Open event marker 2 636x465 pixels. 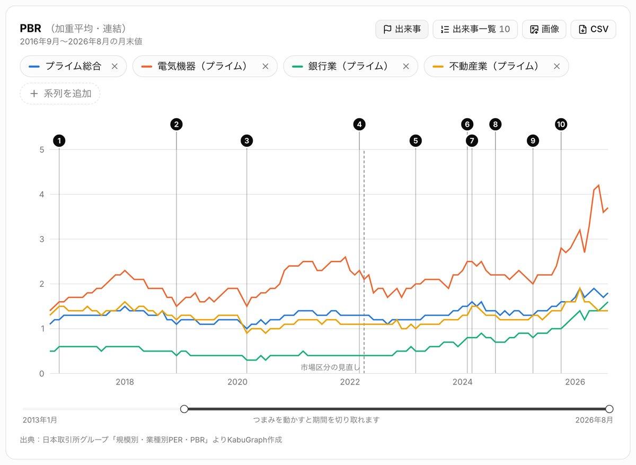(176, 125)
